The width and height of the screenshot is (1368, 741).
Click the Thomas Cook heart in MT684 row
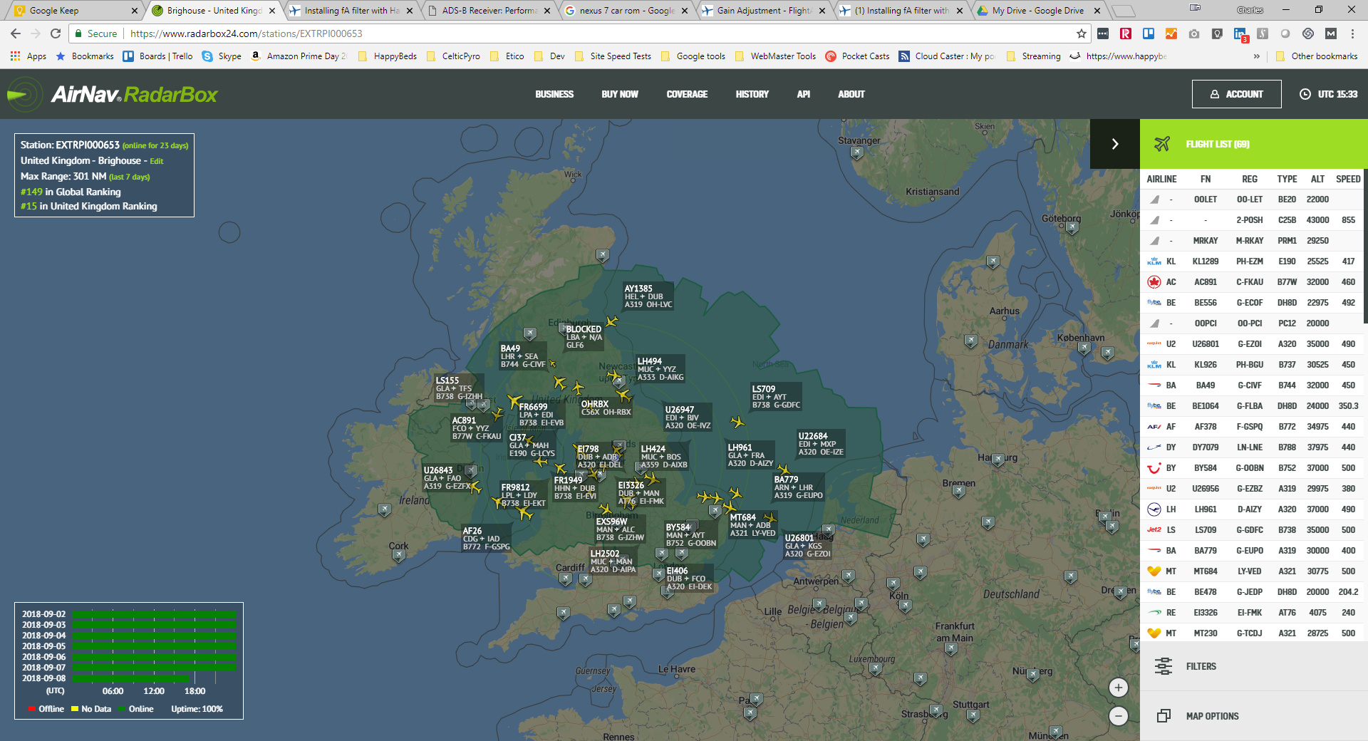coord(1154,571)
